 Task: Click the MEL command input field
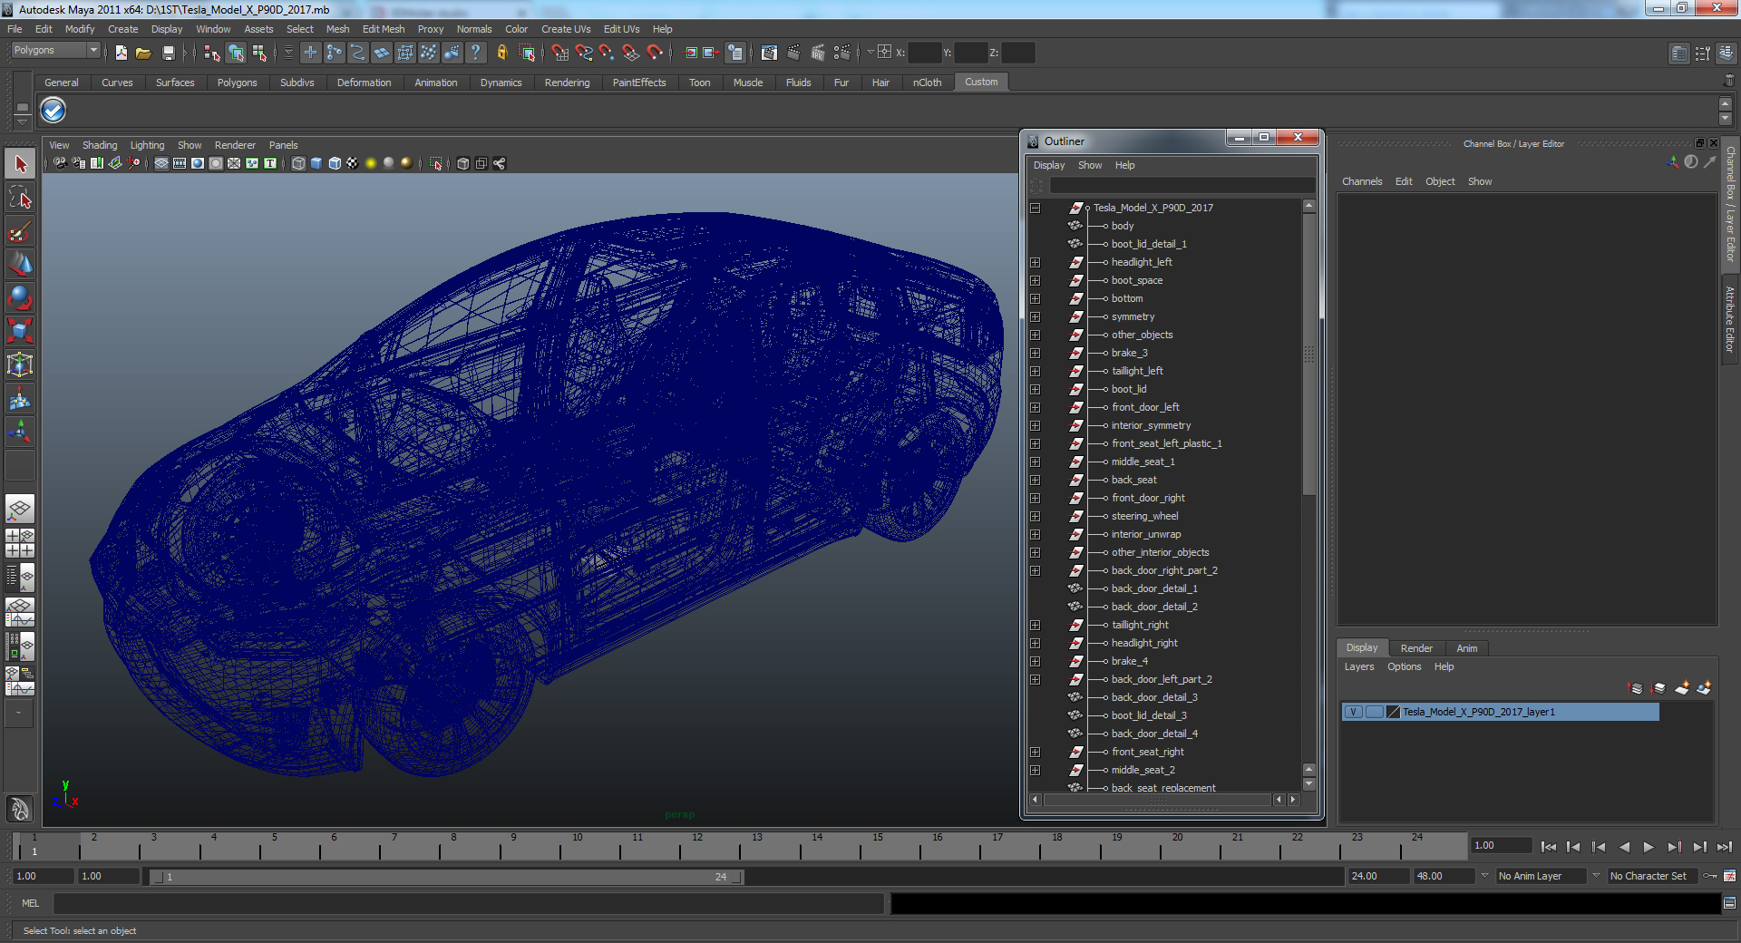click(x=468, y=903)
